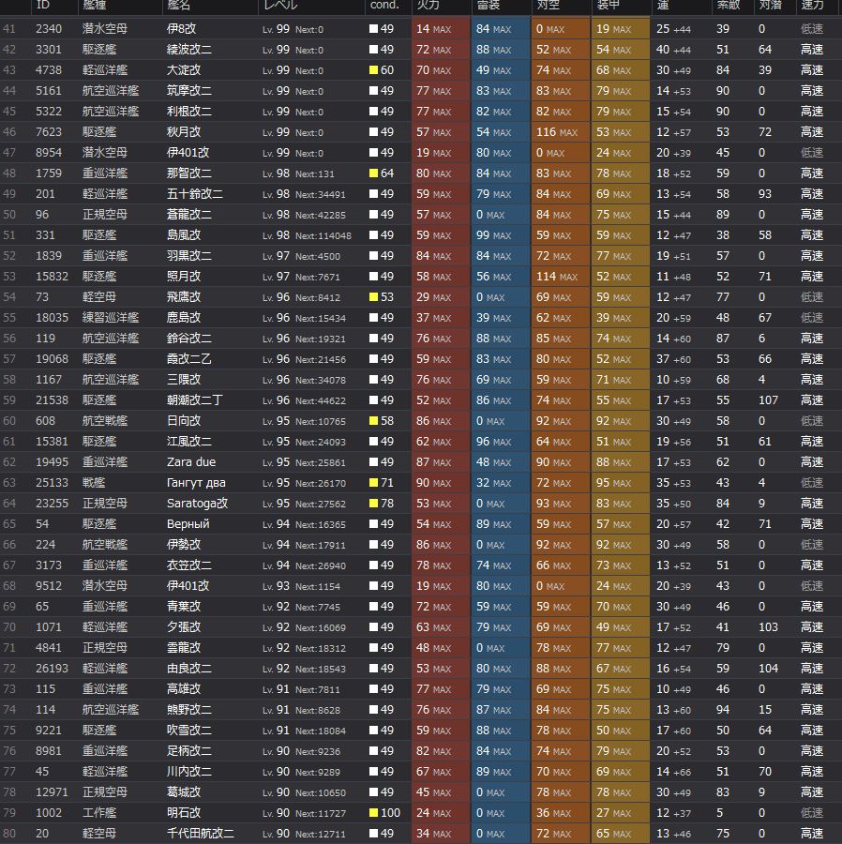The image size is (842, 844).
Task: Select ship type 練習巡洋艦 for 鹿島改
Action: click(111, 318)
